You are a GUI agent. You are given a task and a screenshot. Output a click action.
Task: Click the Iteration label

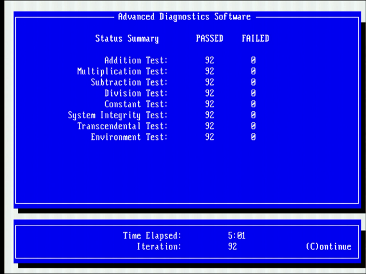[159, 247]
